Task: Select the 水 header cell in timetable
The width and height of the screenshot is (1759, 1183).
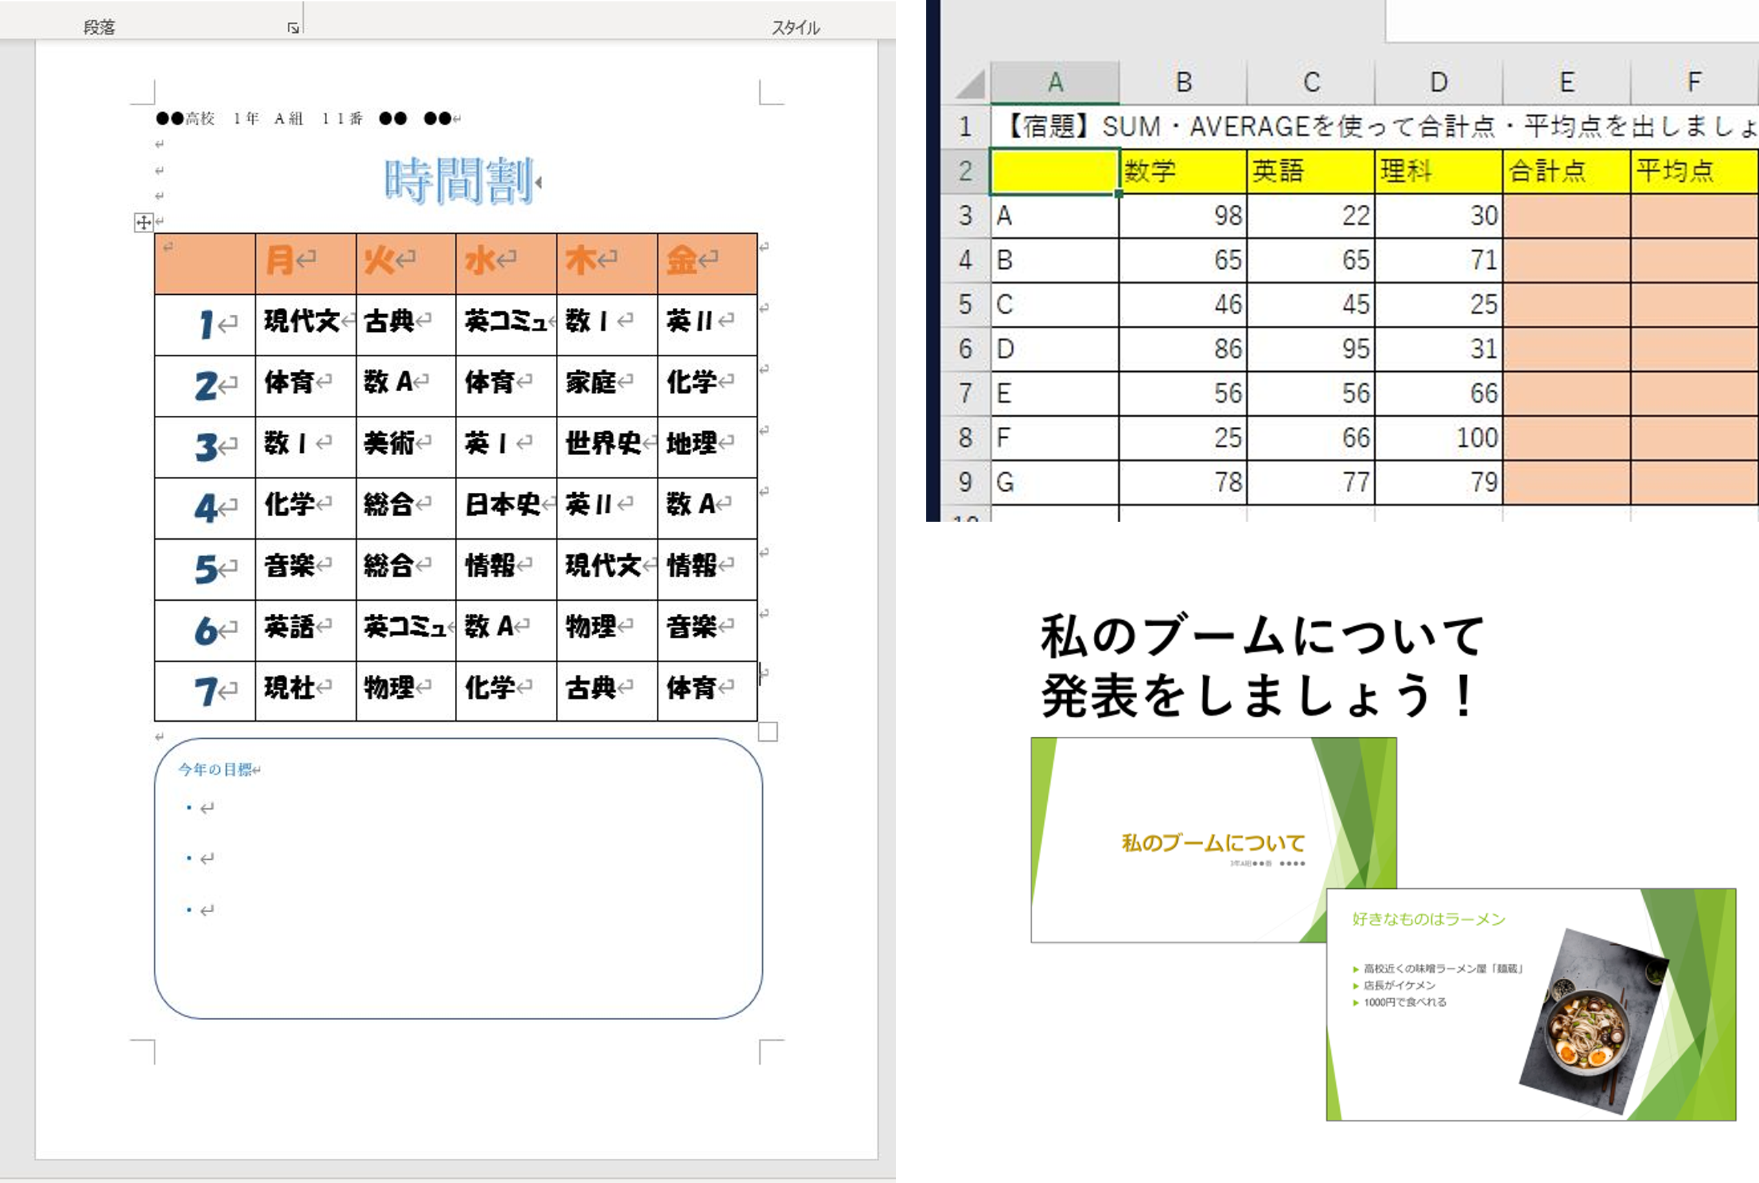Action: click(x=506, y=263)
